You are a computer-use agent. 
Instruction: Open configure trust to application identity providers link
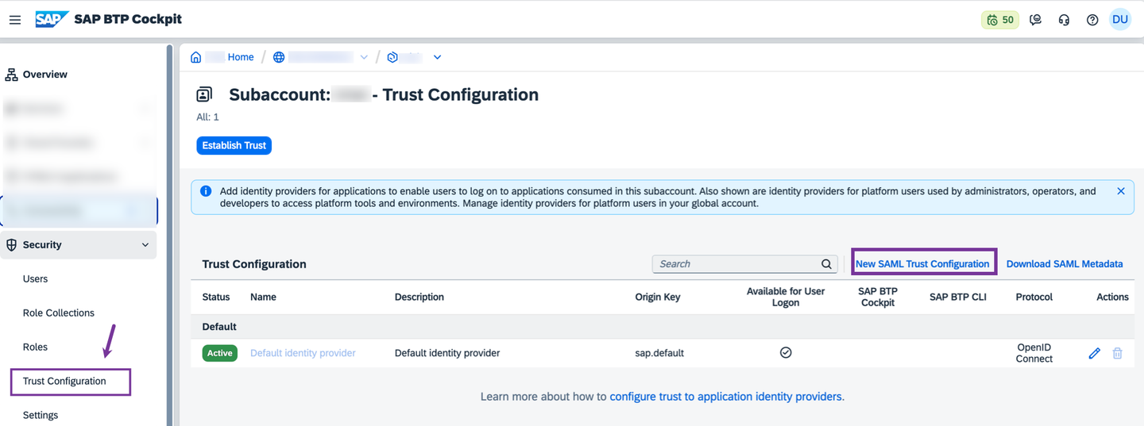pos(725,397)
